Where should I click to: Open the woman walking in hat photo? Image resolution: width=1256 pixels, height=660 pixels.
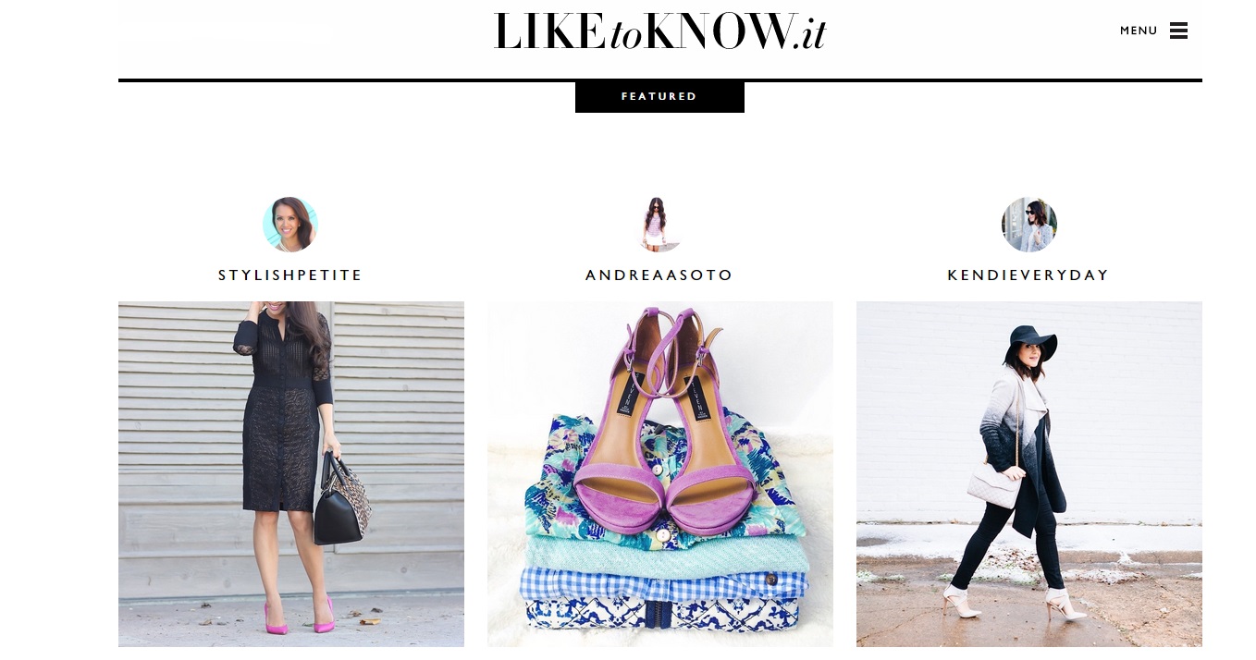click(1029, 474)
